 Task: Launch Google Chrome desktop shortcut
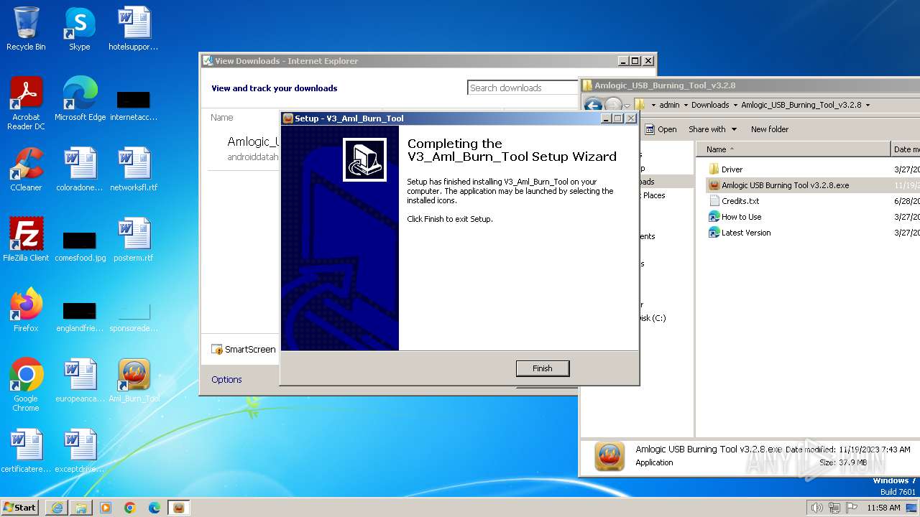point(26,385)
